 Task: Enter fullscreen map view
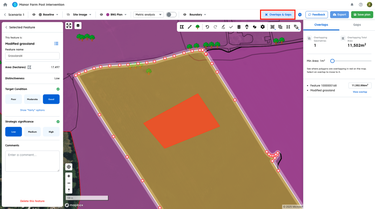point(68,26)
